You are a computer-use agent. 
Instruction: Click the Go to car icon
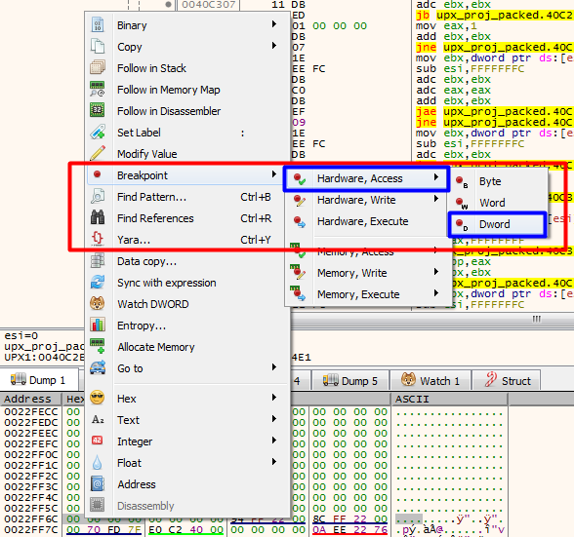tap(98, 367)
